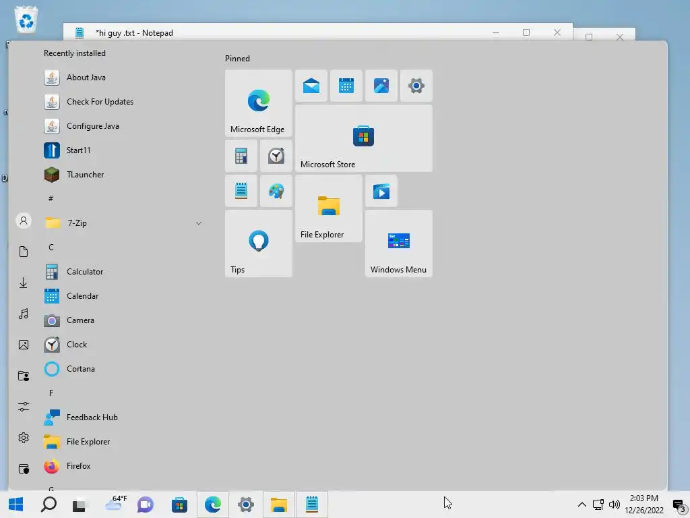Viewport: 690px width, 518px height.
Task: Click the Windows Start button on taskbar
Action: point(16,505)
